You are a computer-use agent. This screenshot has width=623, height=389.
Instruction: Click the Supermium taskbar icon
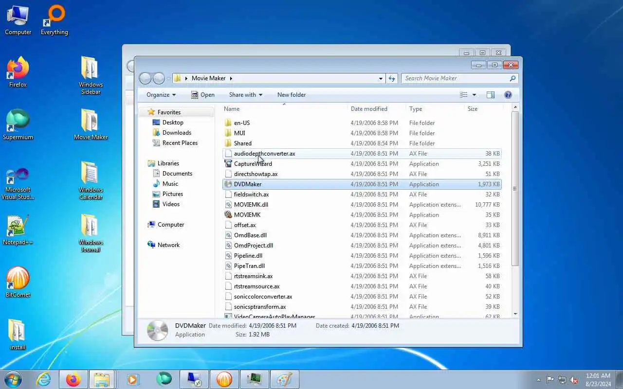click(164, 379)
